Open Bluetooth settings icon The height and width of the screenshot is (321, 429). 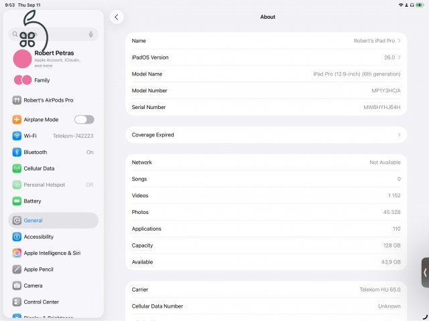[17, 152]
